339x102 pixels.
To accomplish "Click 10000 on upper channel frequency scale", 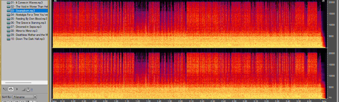I will [332, 25].
